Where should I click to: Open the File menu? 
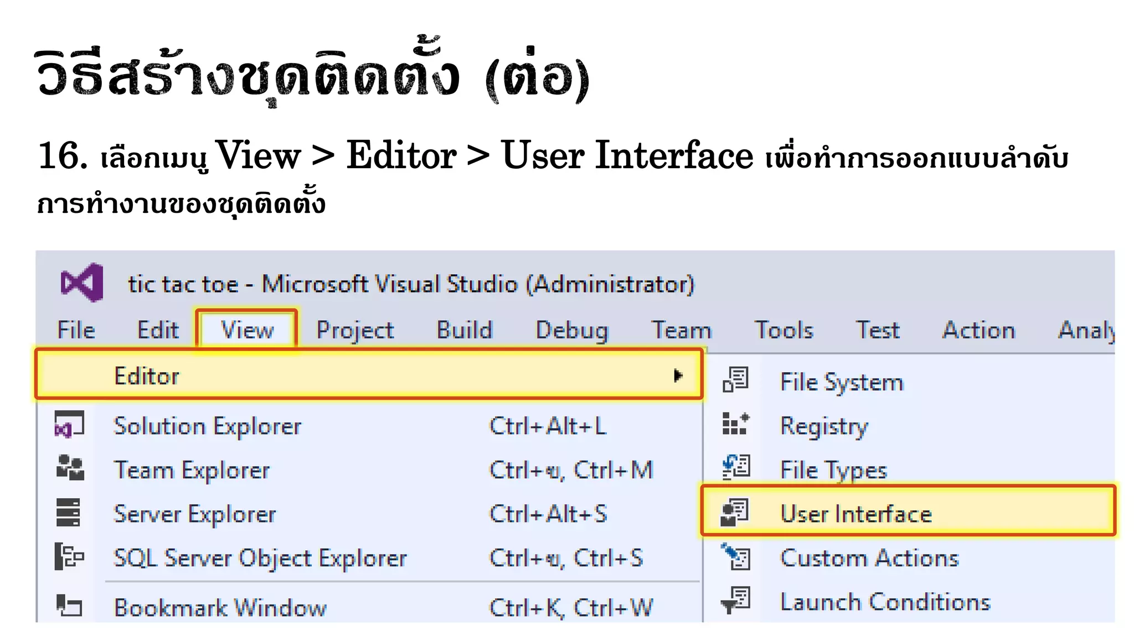click(76, 330)
